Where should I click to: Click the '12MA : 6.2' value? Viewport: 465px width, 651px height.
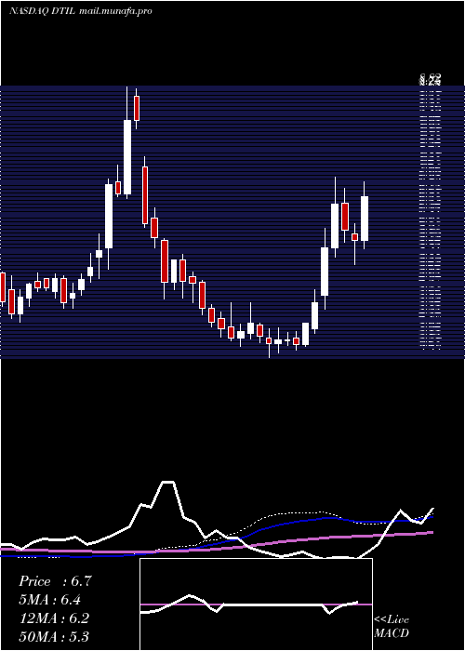54,618
